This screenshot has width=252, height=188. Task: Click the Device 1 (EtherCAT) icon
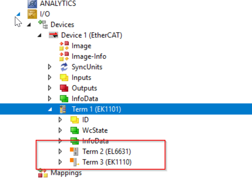point(53,35)
